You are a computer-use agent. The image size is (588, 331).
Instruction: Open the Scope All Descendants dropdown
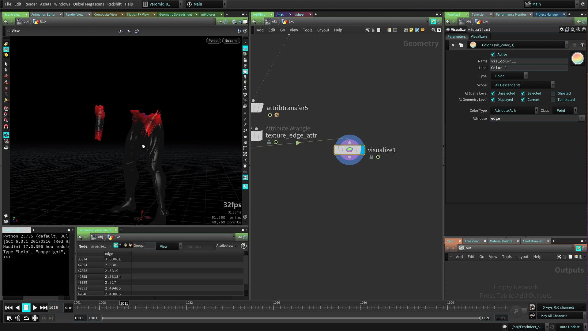click(523, 85)
